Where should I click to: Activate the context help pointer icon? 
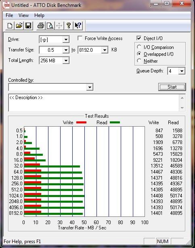[78, 25]
